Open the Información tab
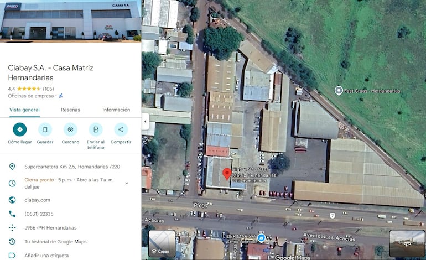426x260 pixels. pos(116,110)
